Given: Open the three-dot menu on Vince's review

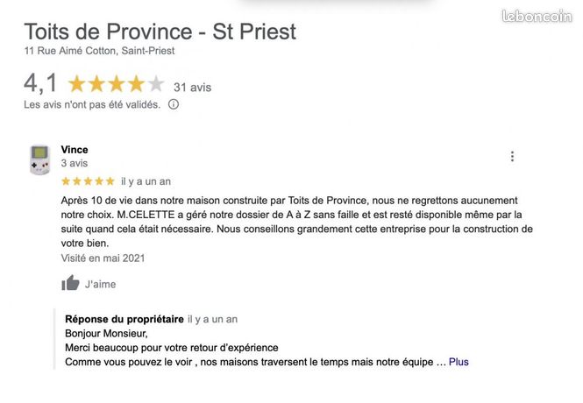Looking at the screenshot, I should (512, 156).
